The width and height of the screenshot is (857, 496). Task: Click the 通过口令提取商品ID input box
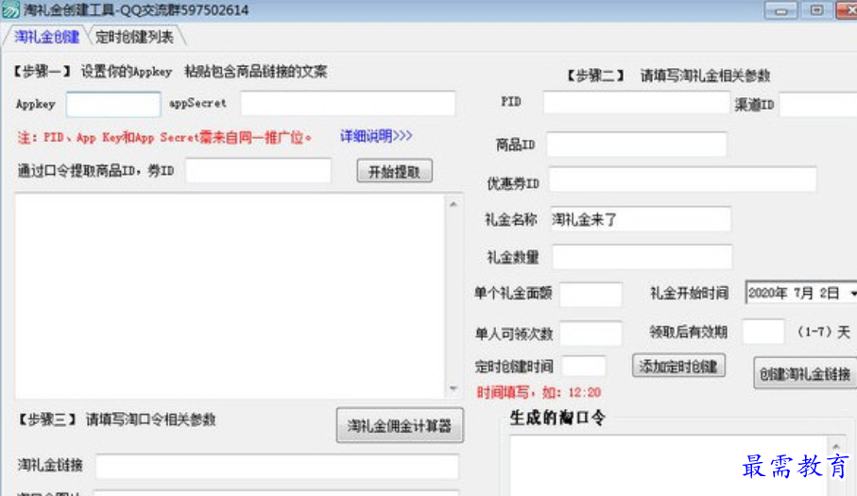(258, 170)
